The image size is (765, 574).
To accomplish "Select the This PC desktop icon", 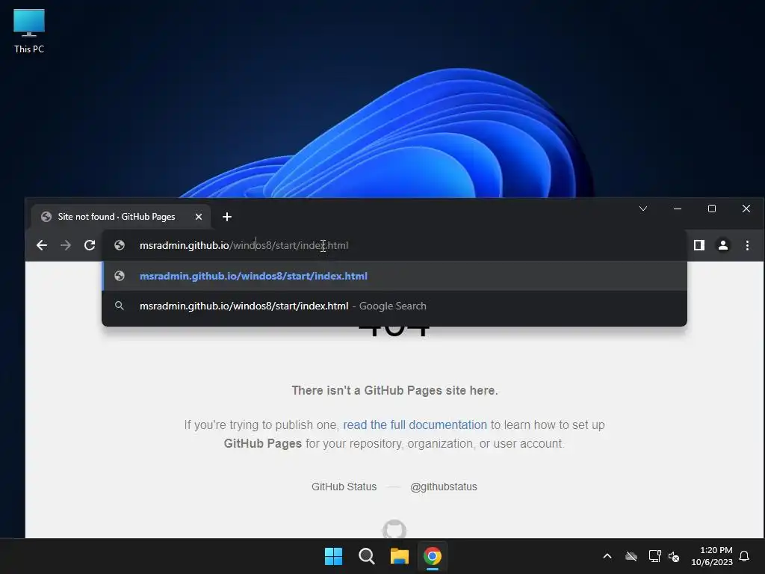I will point(29,31).
